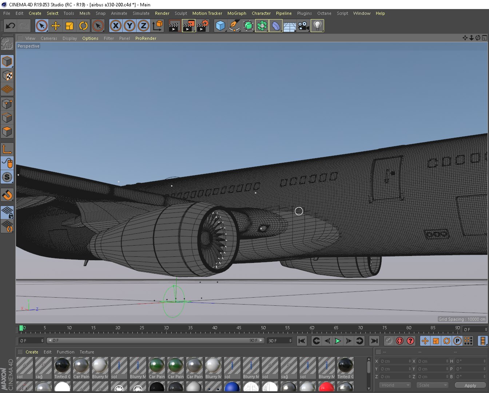Image resolution: width=489 pixels, height=393 pixels.
Task: Add a Cube primitive object
Action: click(220, 25)
